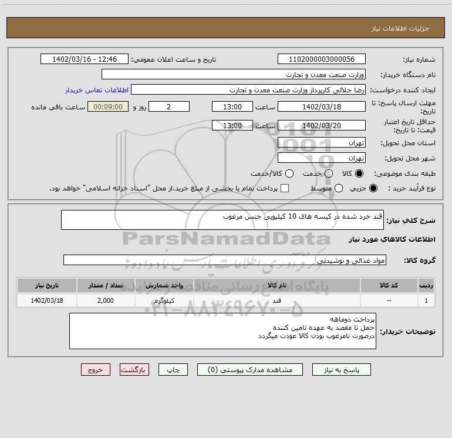452x438 pixels.
Task: Click the price validity date 1402/03/20 field
Action: click(x=322, y=125)
